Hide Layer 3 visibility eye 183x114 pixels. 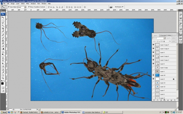coord(153,53)
